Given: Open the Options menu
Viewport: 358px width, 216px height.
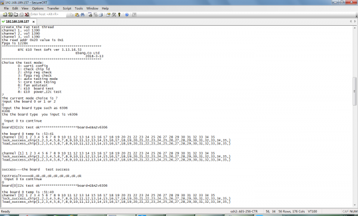Looking at the screenshot, I should pyautogui.click(x=38, y=8).
